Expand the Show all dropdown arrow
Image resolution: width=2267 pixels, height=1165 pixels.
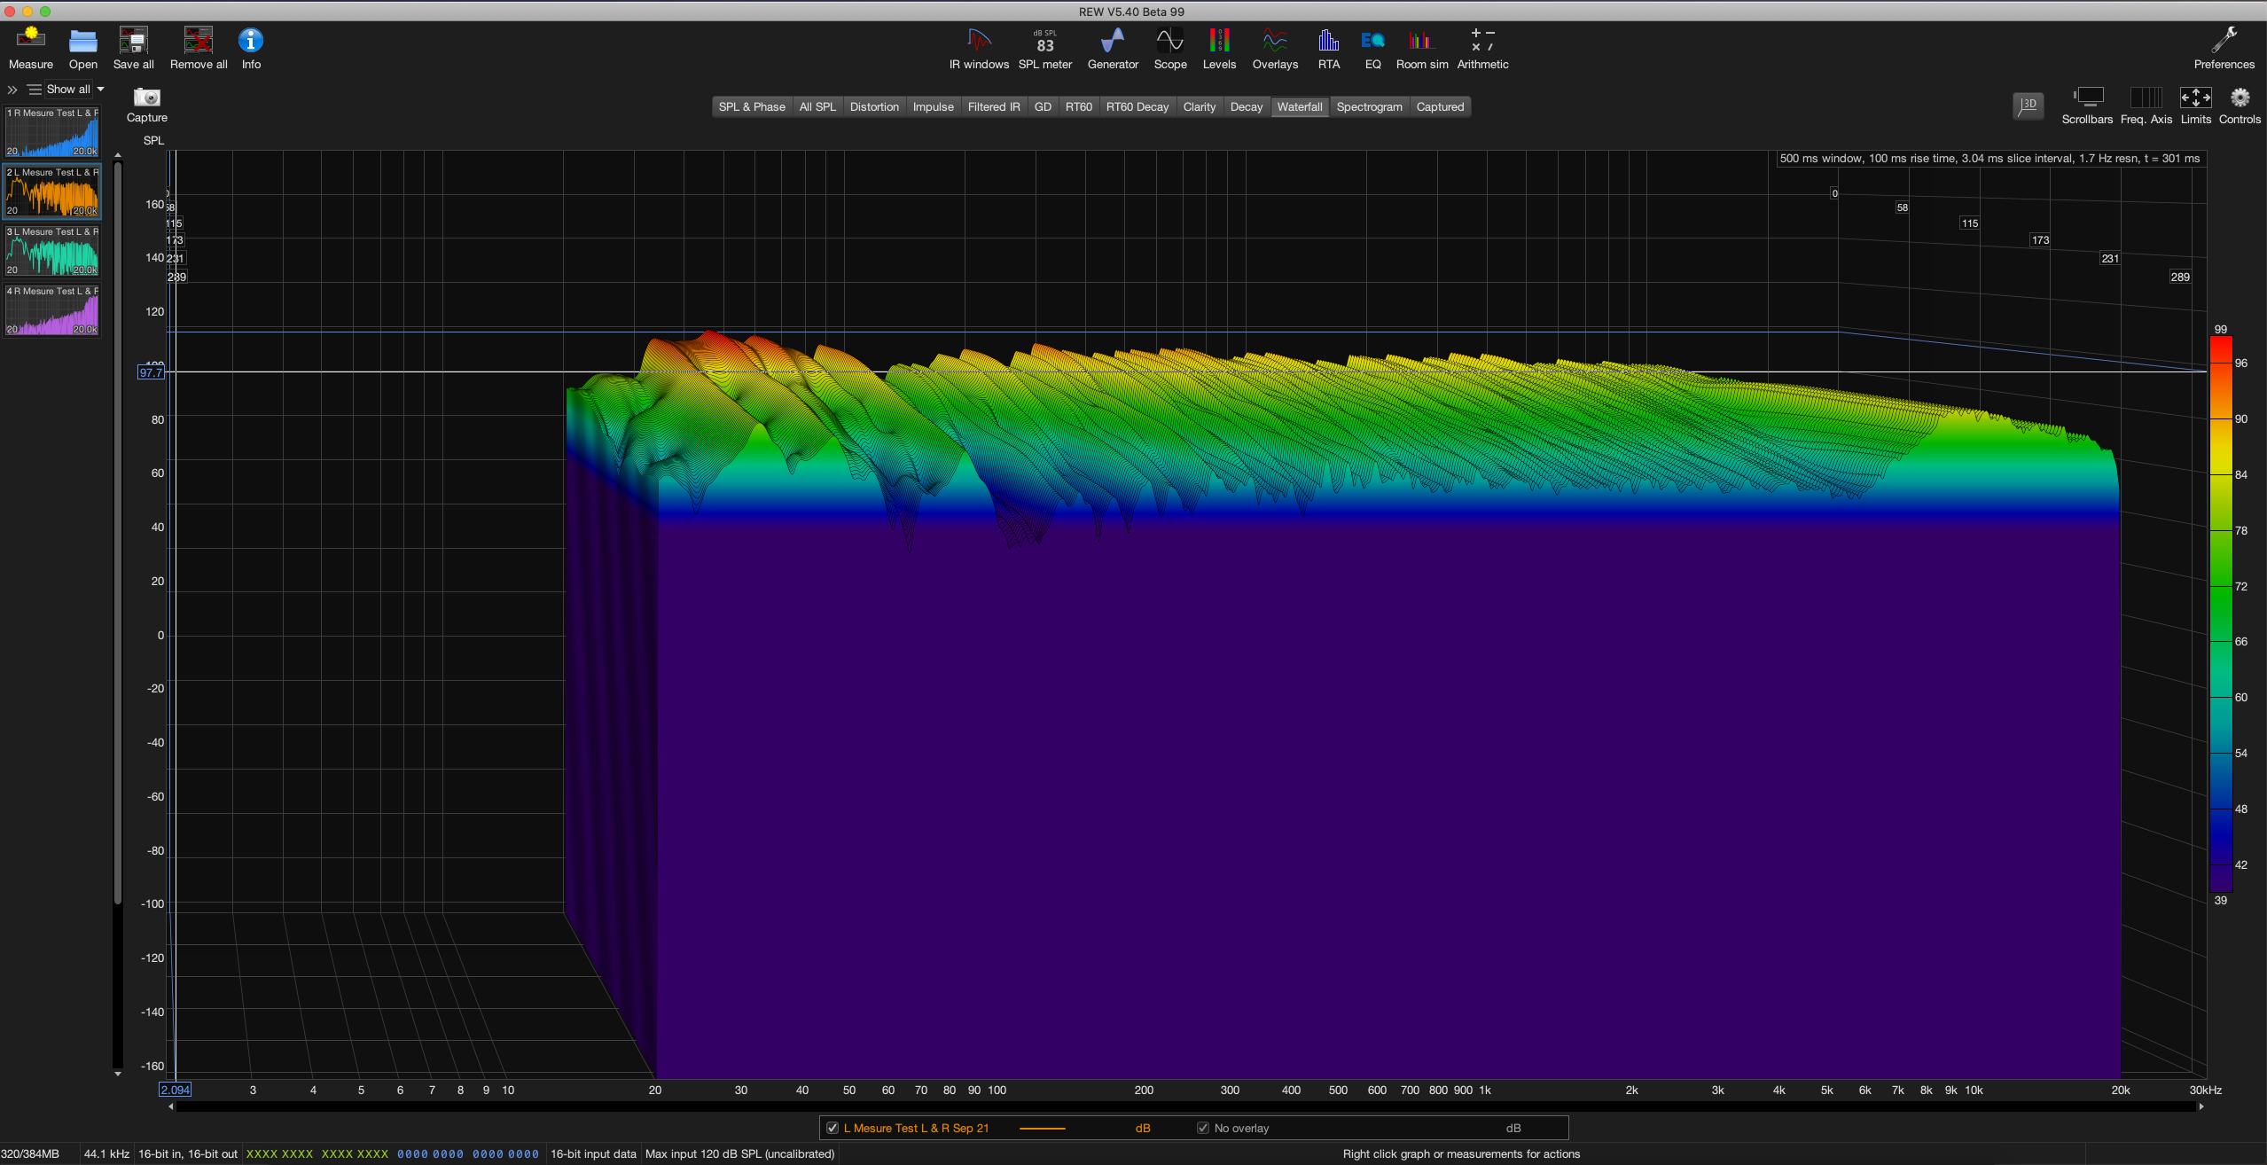(x=100, y=89)
